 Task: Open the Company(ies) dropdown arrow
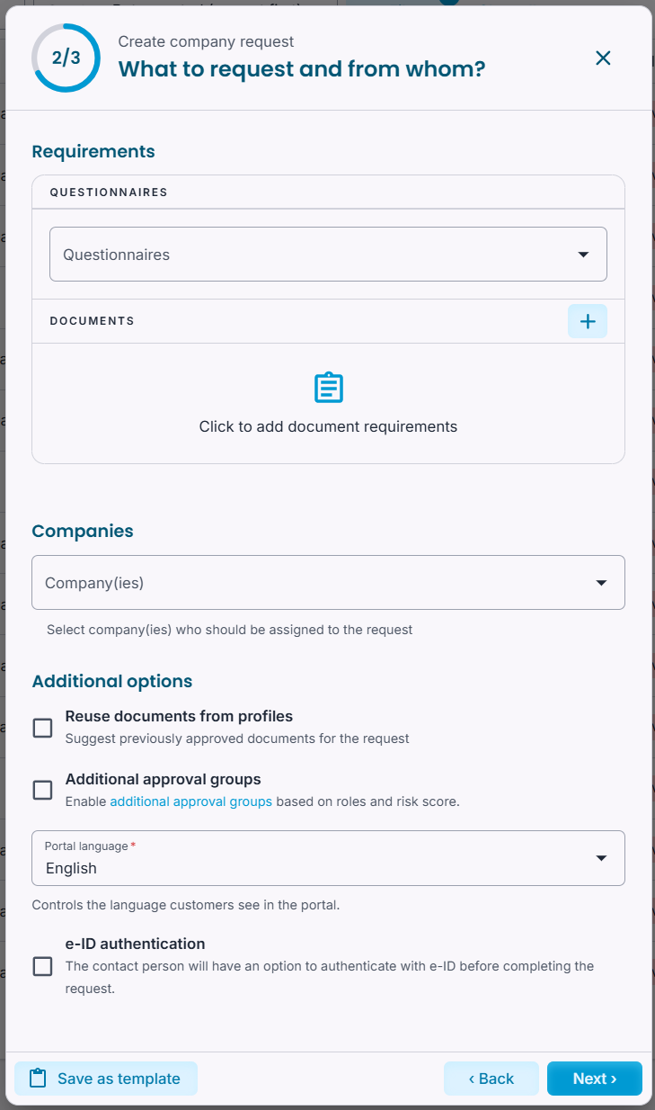(601, 583)
